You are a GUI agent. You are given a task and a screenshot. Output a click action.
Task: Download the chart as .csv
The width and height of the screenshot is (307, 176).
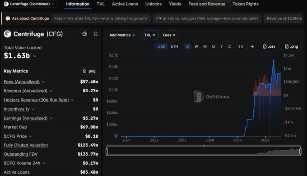point(269,46)
